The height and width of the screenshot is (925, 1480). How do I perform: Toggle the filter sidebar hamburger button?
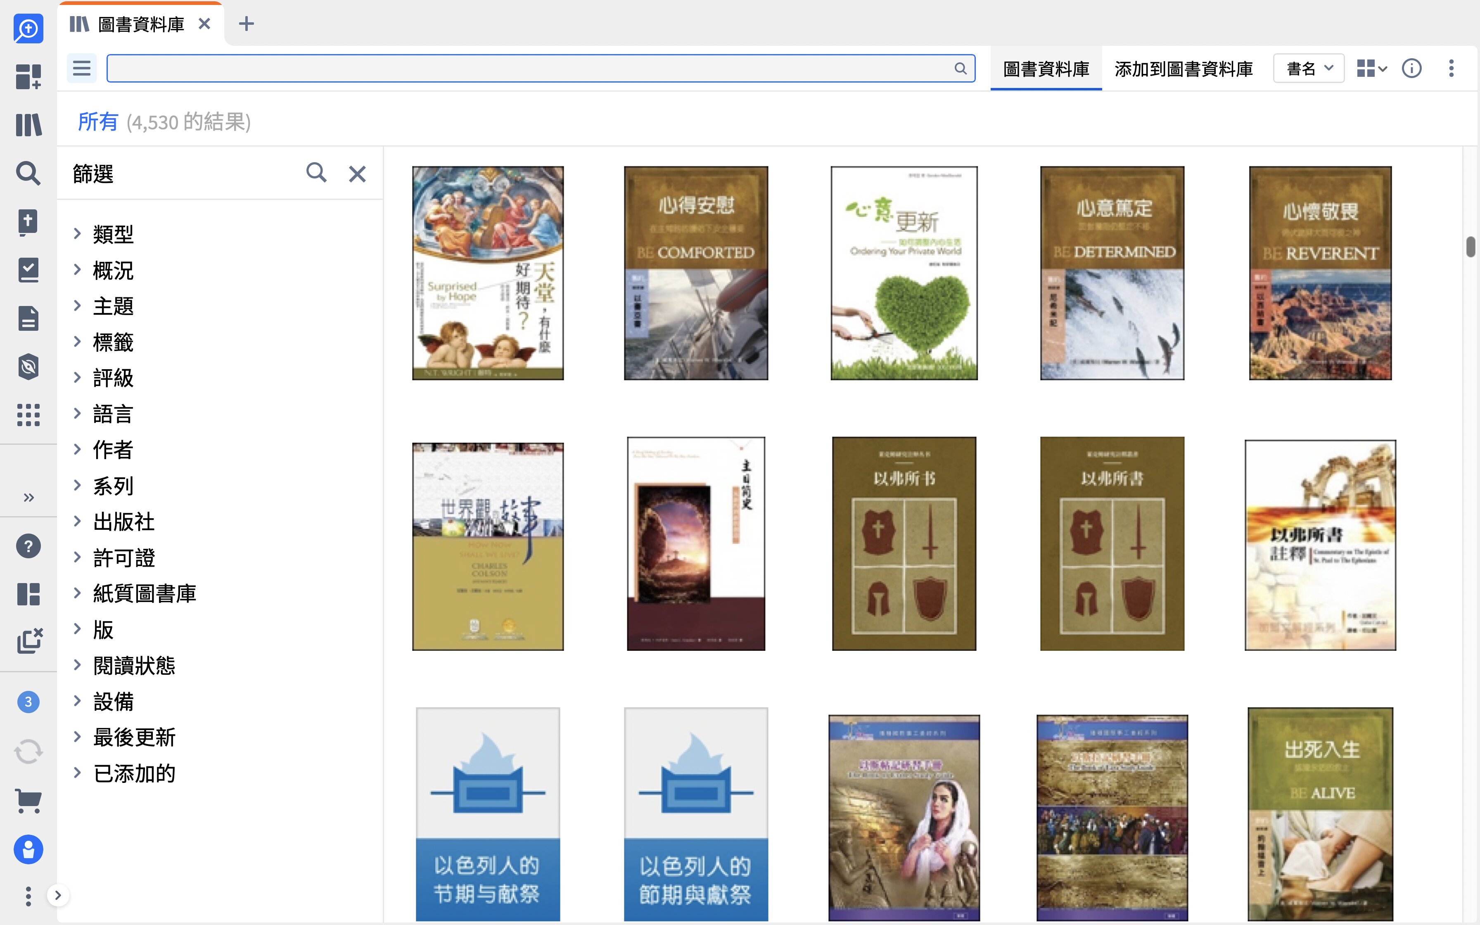(81, 68)
